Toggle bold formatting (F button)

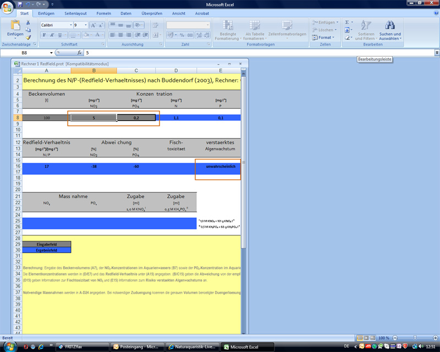43,35
